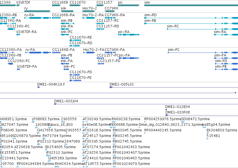Select the sim-RA transcript label

(220, 32)
